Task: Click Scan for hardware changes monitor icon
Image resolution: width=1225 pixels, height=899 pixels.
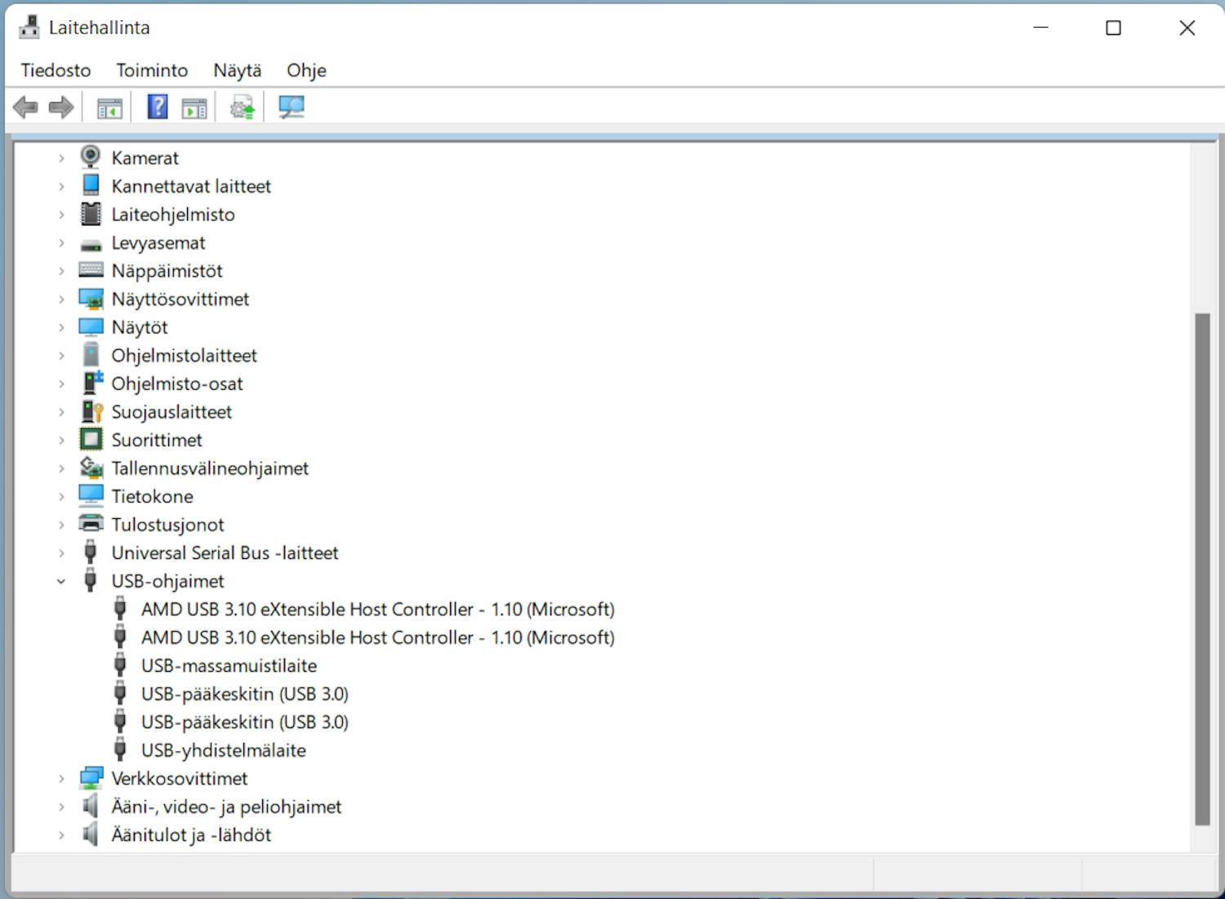Action: [x=291, y=107]
